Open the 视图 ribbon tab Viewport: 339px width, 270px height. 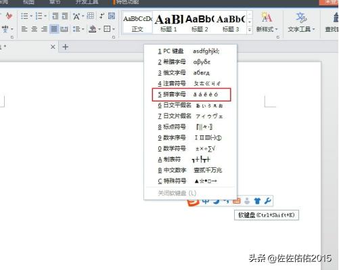(28, 2)
